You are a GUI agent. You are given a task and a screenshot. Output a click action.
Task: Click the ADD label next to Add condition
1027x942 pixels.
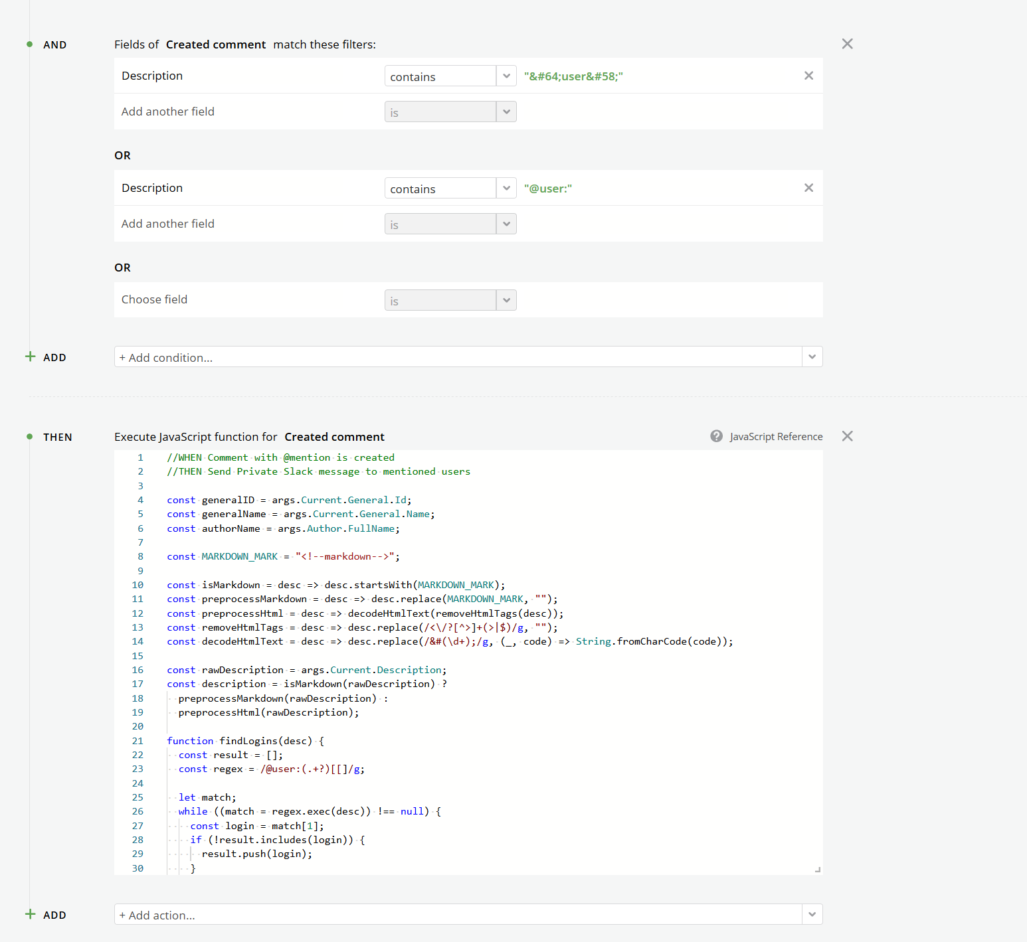click(x=54, y=357)
